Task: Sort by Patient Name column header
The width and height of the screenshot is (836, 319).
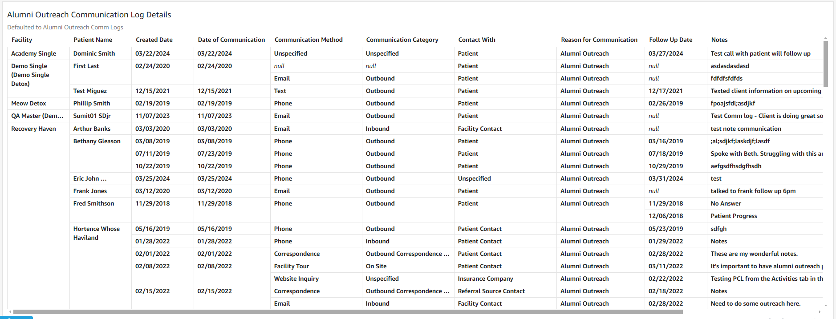Action: 93,40
